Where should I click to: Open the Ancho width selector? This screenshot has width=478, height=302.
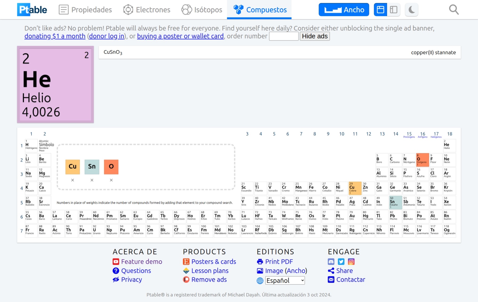(344, 10)
